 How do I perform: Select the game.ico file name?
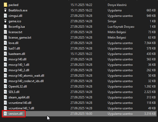(15, 21)
